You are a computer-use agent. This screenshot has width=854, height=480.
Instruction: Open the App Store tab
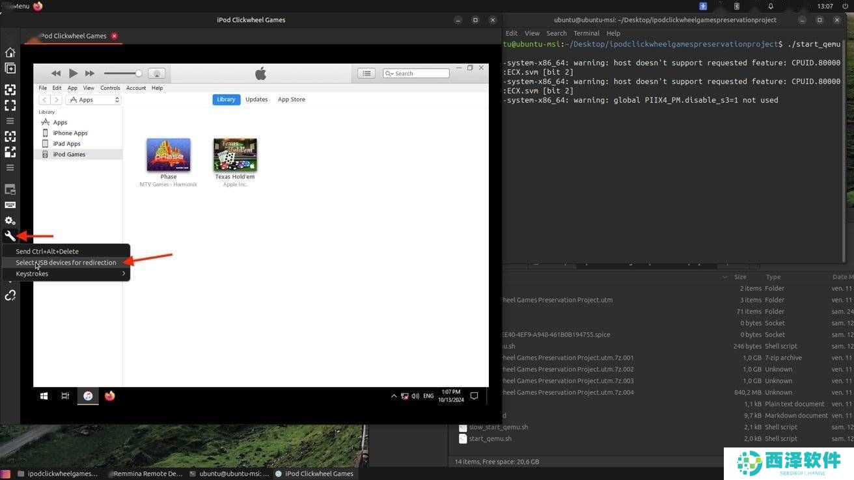point(291,100)
